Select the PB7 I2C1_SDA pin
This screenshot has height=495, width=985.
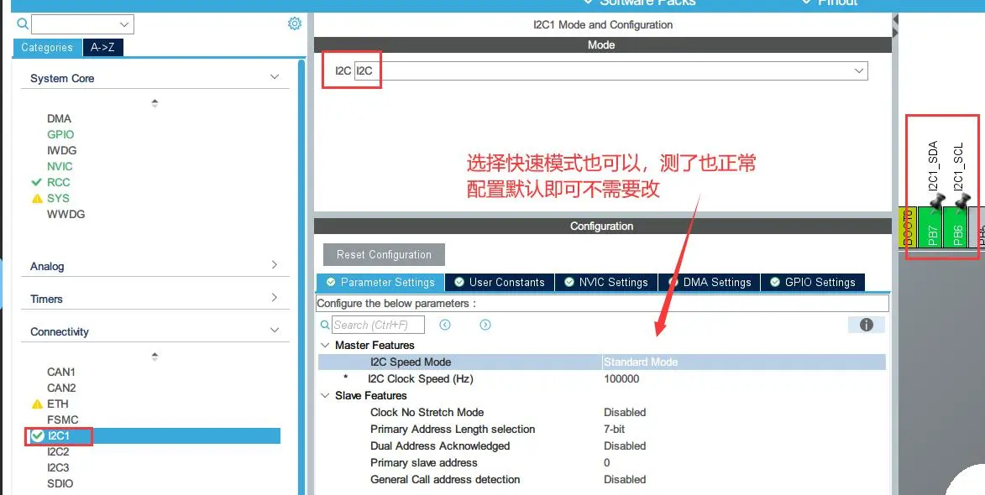[x=933, y=227]
